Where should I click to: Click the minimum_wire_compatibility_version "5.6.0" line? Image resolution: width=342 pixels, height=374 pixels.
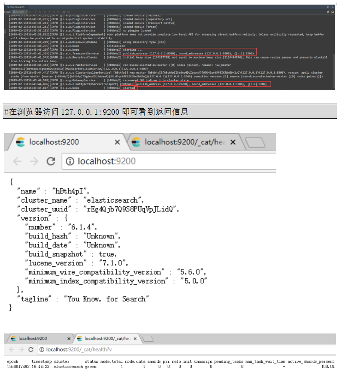pos(115,272)
